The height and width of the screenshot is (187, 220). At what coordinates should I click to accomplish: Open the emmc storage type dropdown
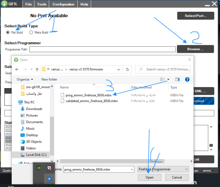pyautogui.click(x=208, y=171)
